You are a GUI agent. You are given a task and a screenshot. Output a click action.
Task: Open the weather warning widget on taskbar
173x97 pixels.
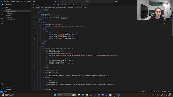8,95
